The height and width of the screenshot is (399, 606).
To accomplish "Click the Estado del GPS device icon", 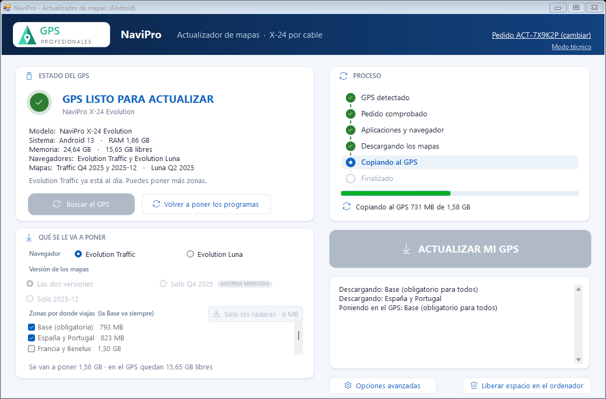I will click(29, 76).
